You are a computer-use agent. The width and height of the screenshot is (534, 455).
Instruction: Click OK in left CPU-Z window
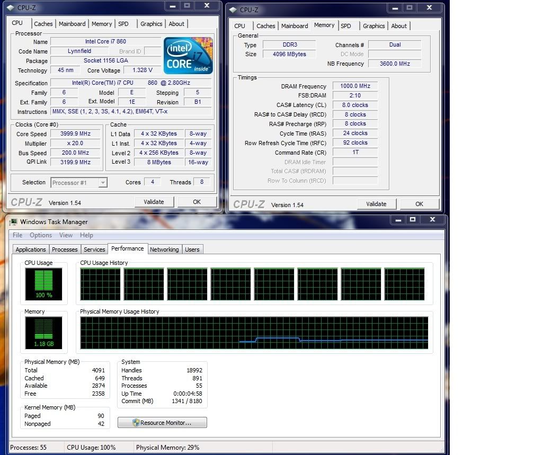coord(197,202)
